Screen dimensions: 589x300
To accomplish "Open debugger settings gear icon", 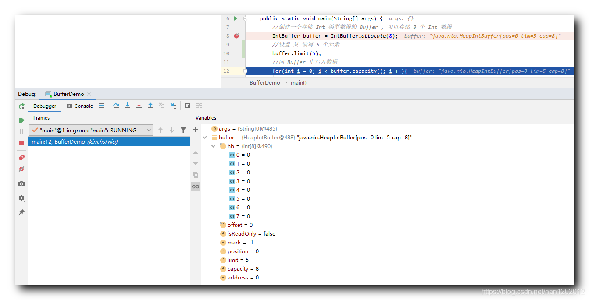I will coord(21,198).
